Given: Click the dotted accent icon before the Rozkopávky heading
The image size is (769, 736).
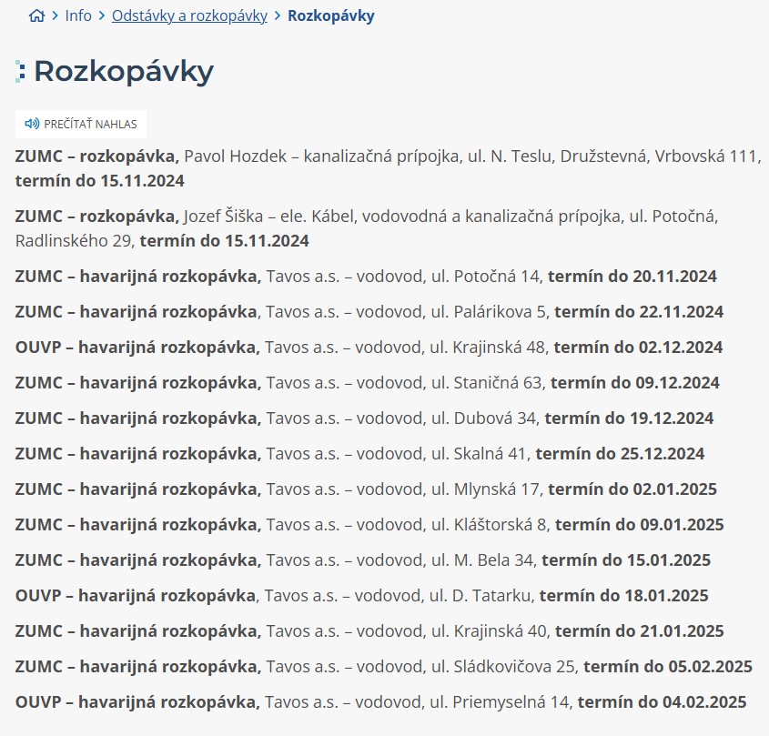Looking at the screenshot, I should [x=20, y=72].
